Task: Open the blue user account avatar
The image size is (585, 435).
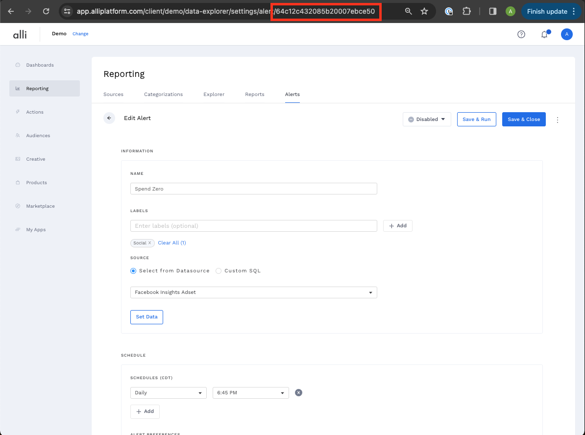Action: pos(567,34)
